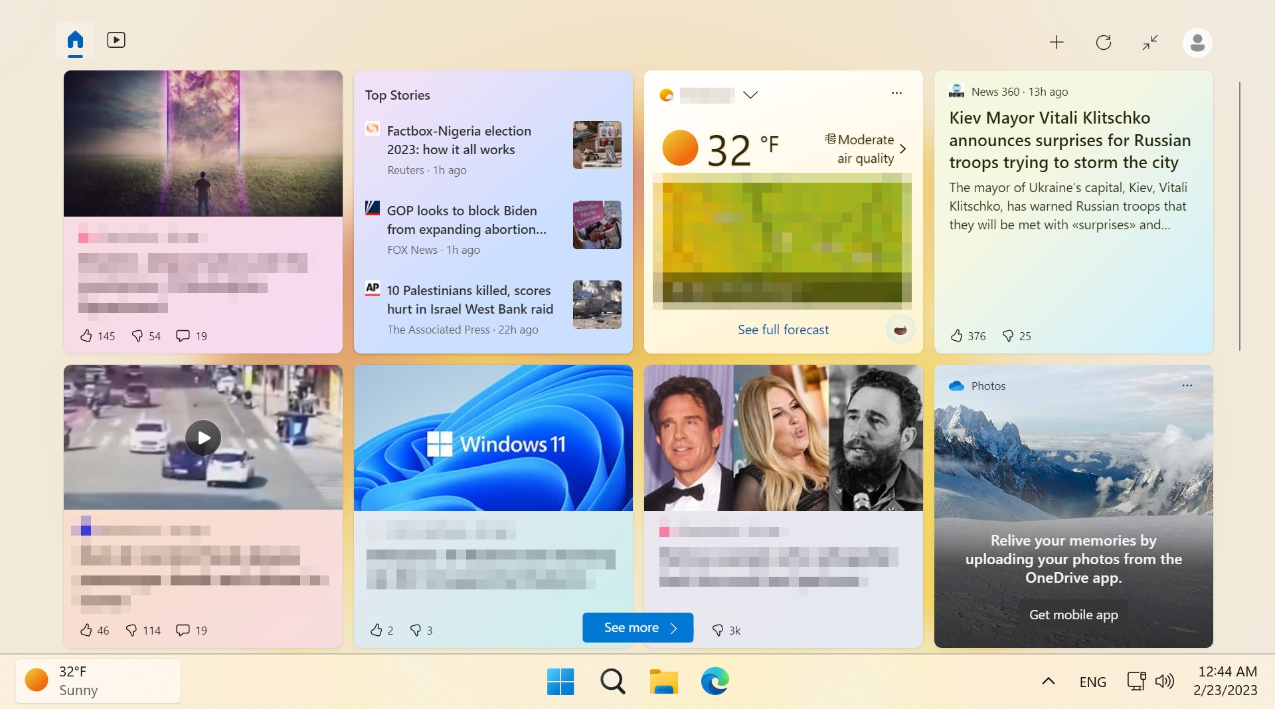This screenshot has width=1275, height=709.
Task: Open the Windows 11 article image
Action: click(x=493, y=438)
